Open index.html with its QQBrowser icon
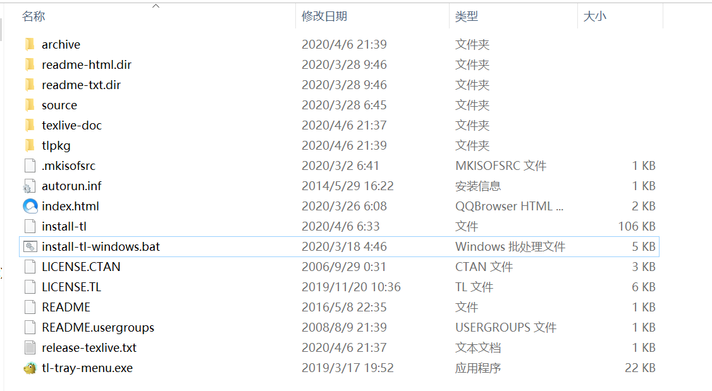712x391 pixels. click(x=29, y=206)
